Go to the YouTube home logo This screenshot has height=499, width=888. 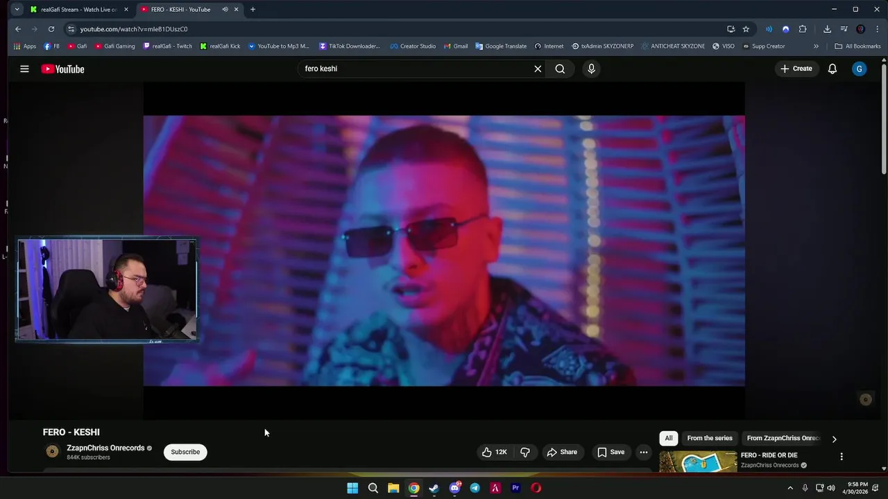pos(62,69)
